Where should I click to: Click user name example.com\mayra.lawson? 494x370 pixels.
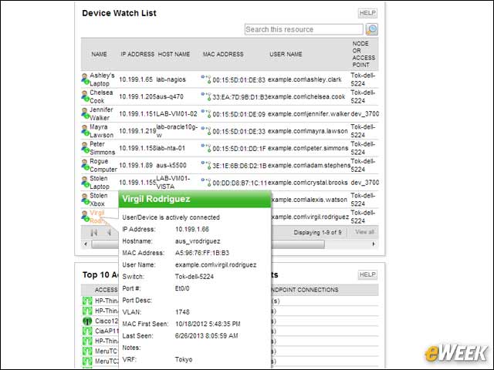pos(308,131)
